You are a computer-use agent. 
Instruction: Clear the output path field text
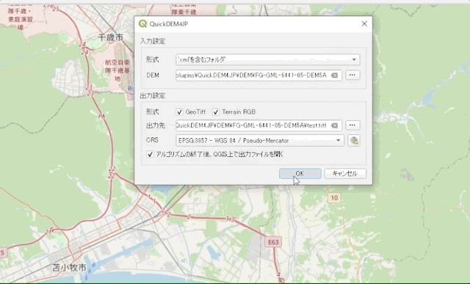334,125
